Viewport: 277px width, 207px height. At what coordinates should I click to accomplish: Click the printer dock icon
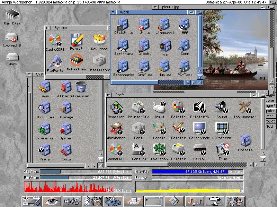(133, 201)
